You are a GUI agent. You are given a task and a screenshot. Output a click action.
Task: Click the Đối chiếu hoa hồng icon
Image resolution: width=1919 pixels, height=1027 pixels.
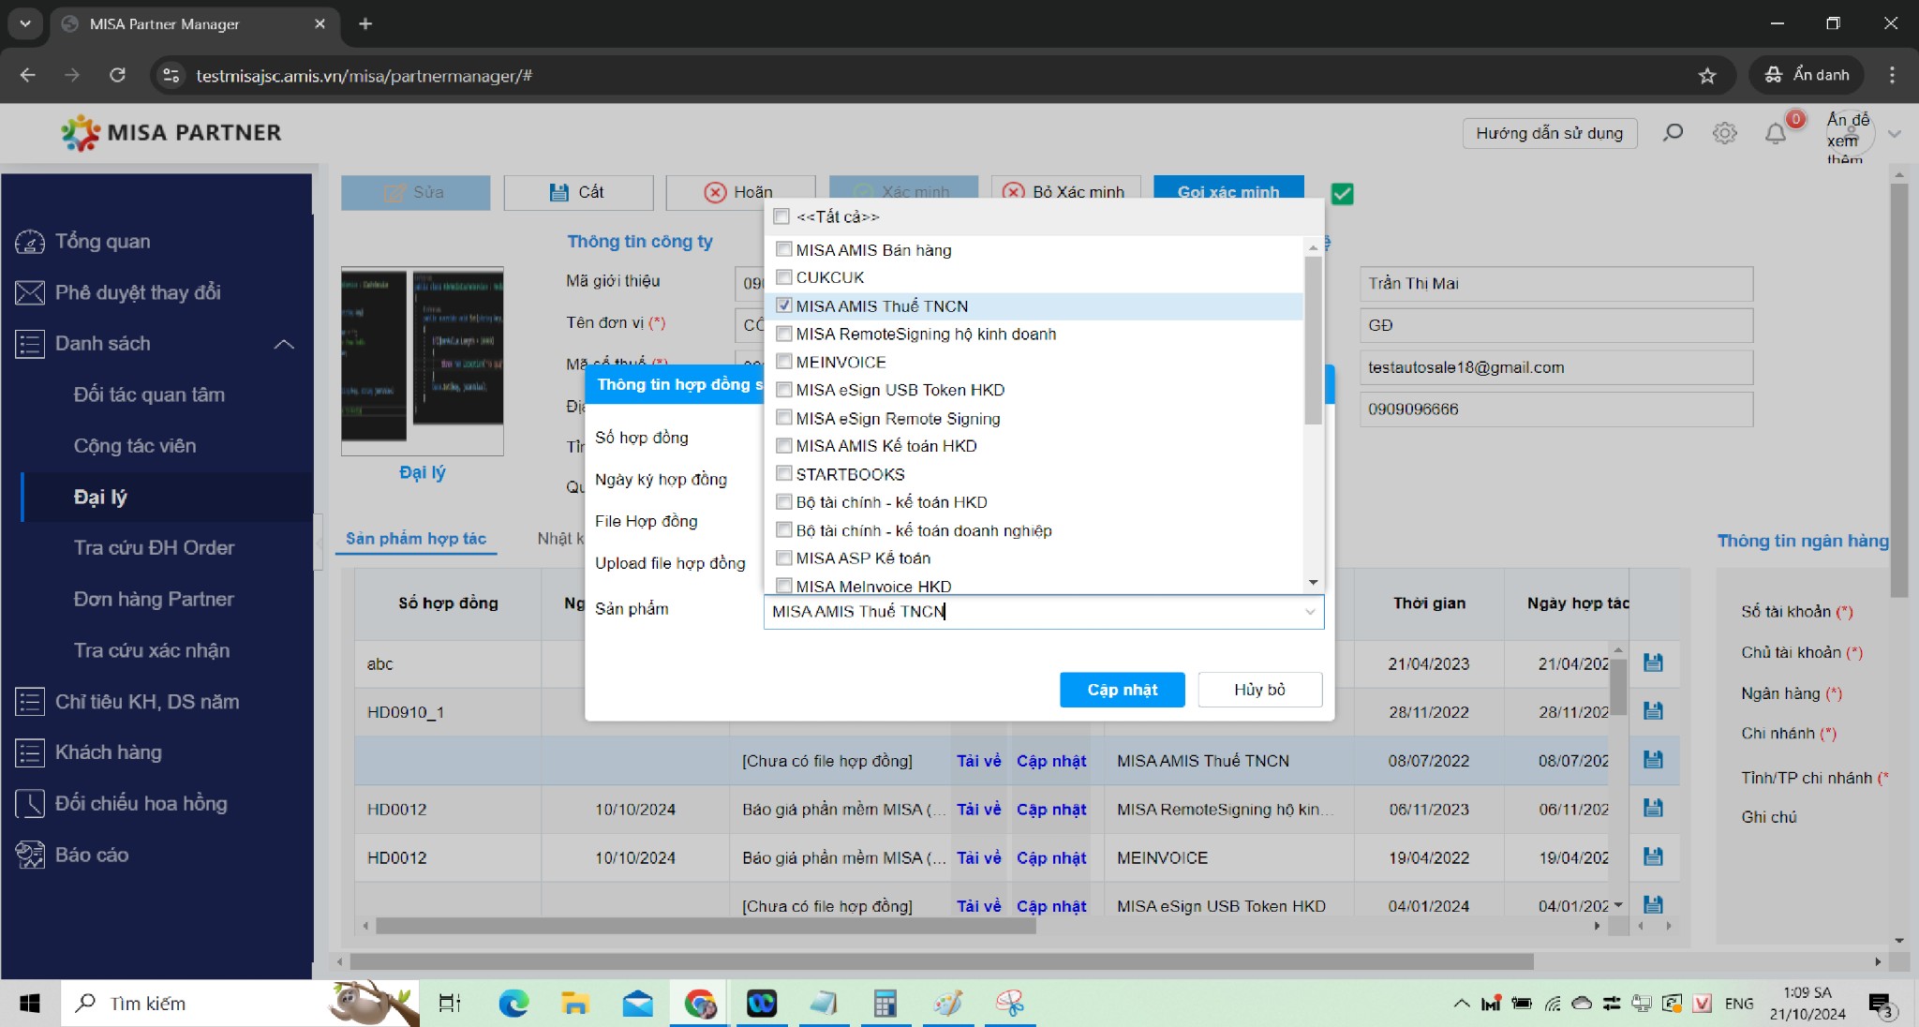tap(30, 803)
